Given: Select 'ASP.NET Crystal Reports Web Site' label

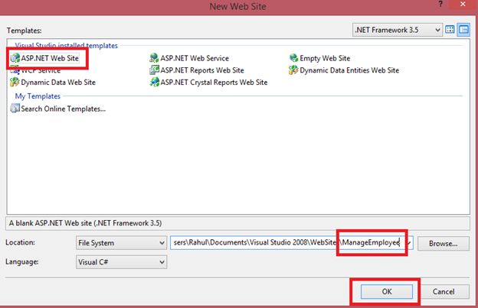Looking at the screenshot, I should (214, 83).
